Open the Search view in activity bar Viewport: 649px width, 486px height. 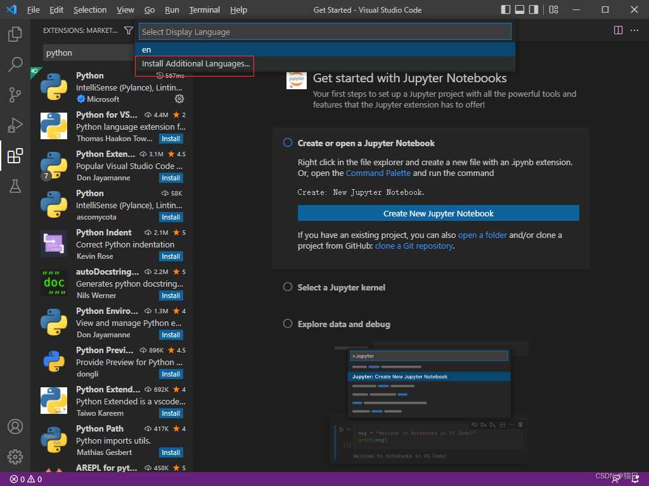(x=15, y=64)
